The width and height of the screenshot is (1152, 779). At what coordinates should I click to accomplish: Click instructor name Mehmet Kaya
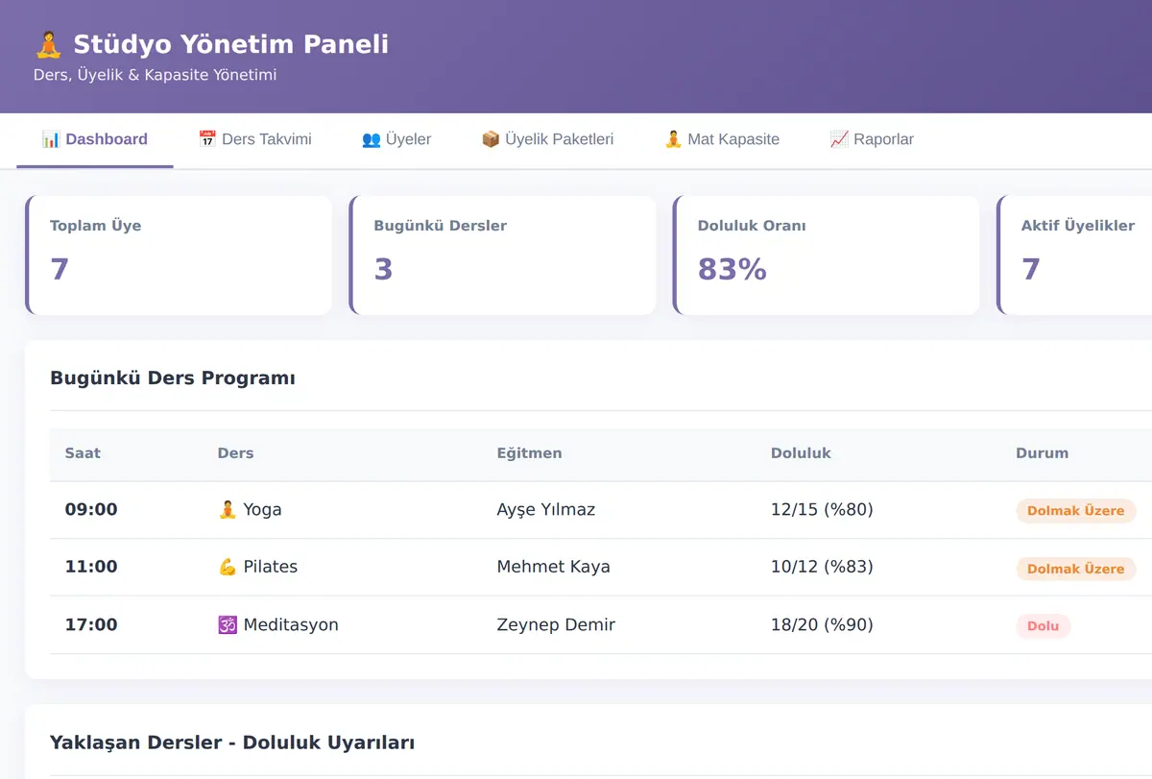553,567
